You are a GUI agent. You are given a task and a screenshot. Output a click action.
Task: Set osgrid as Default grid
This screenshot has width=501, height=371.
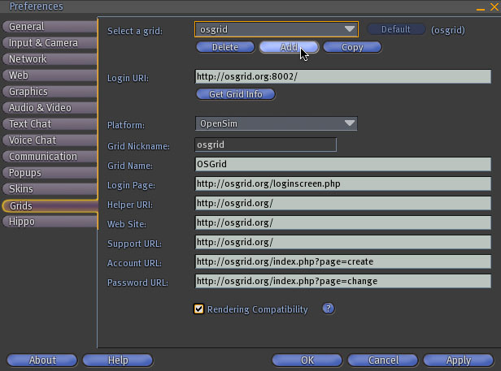pos(396,29)
